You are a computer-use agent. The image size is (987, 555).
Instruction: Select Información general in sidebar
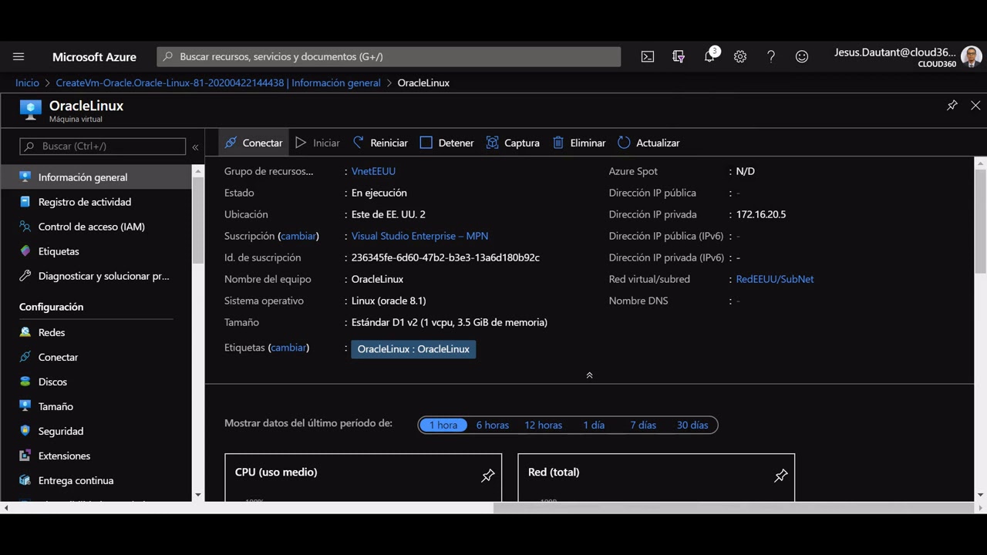pos(96,177)
